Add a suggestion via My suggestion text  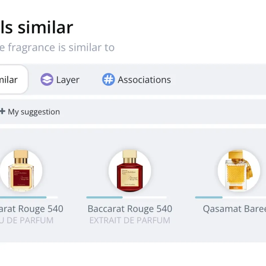(x=34, y=112)
